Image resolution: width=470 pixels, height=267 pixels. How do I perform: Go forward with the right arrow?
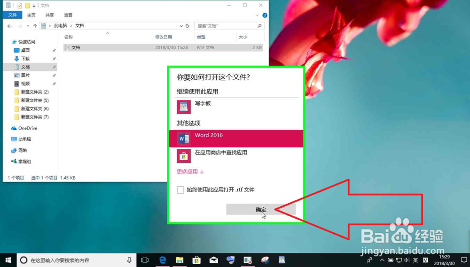20,26
